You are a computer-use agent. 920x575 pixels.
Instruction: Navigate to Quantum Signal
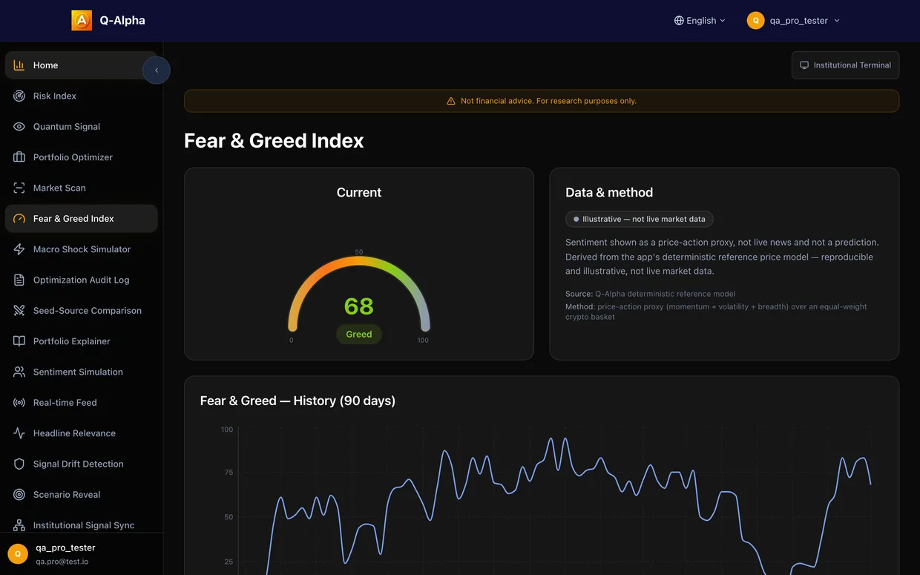click(x=81, y=127)
